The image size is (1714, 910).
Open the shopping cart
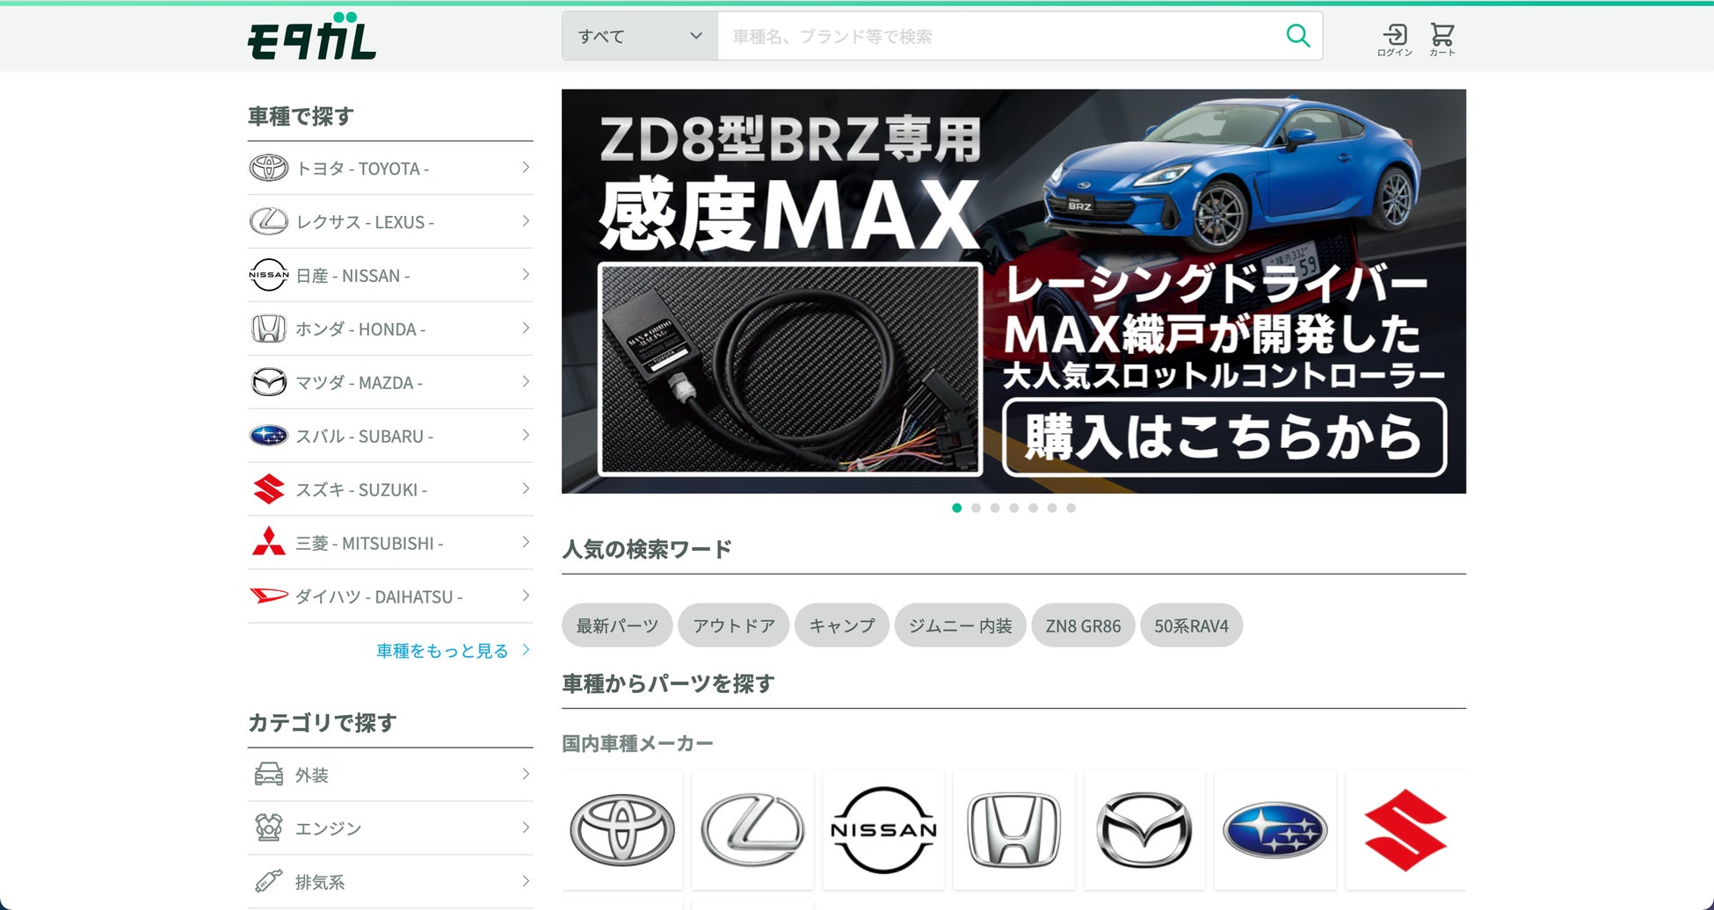[x=1442, y=37]
